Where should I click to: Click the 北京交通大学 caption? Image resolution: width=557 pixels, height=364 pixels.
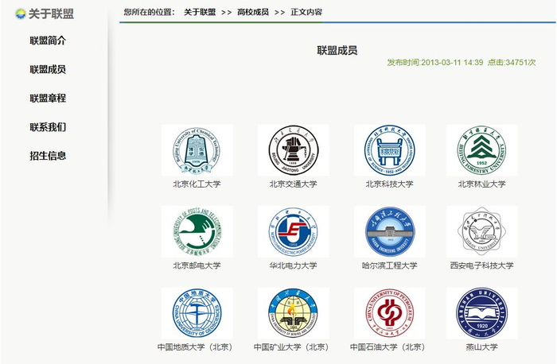293,184
